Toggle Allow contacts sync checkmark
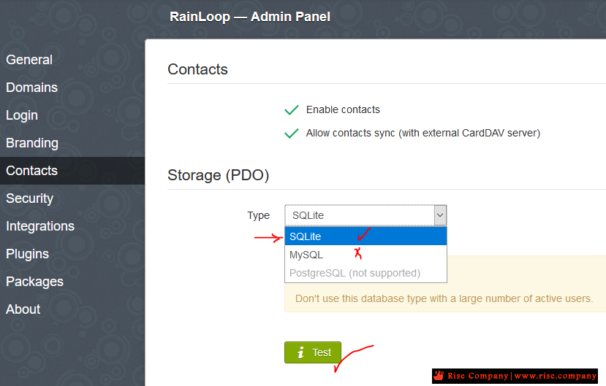The height and width of the screenshot is (386, 606). [x=292, y=133]
